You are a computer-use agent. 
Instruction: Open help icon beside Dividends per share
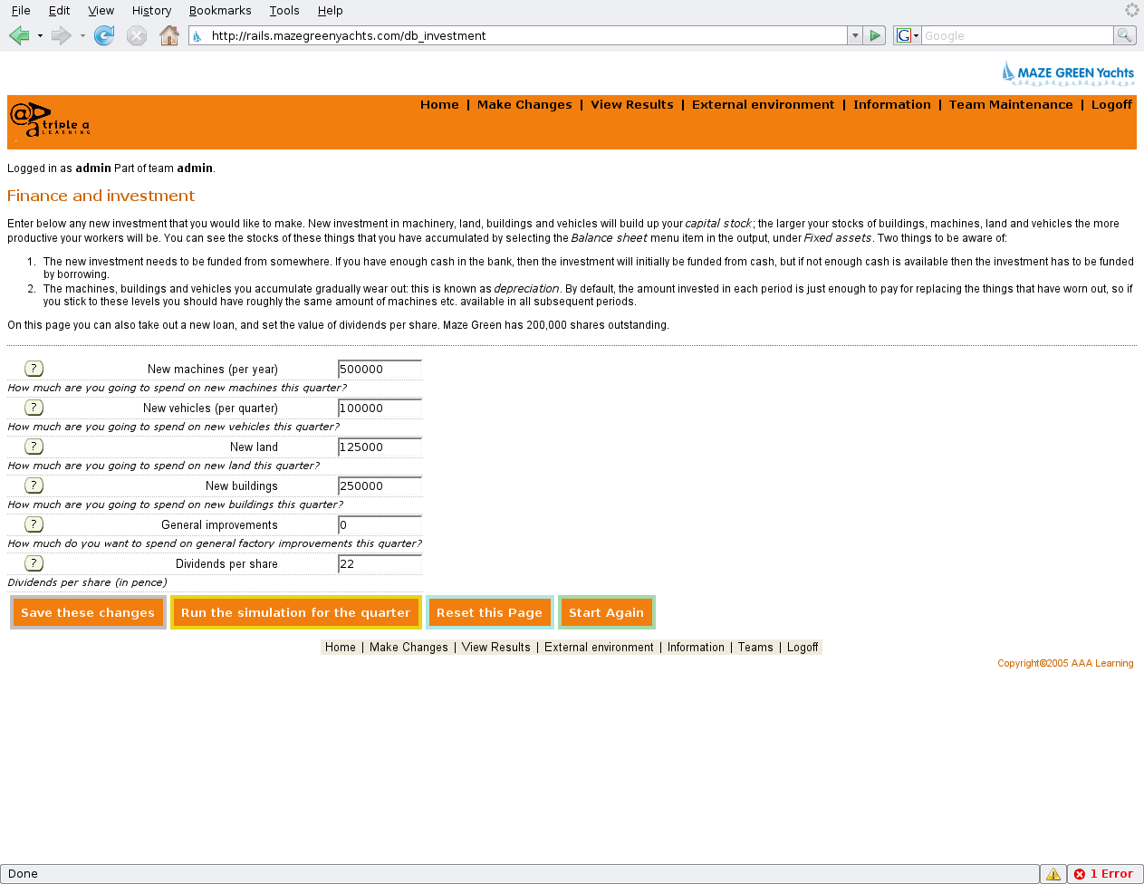34,563
